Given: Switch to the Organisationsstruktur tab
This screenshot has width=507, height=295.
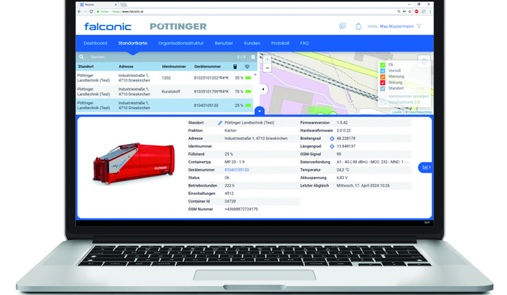Looking at the screenshot, I should [x=181, y=43].
